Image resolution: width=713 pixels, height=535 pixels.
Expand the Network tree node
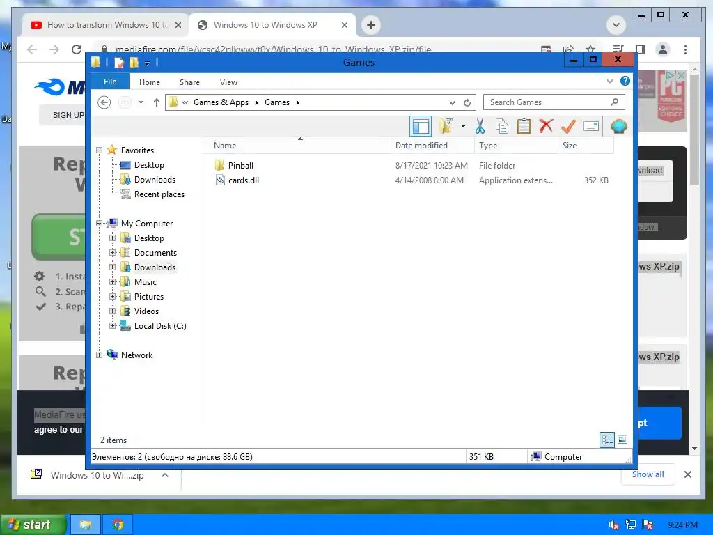point(99,355)
